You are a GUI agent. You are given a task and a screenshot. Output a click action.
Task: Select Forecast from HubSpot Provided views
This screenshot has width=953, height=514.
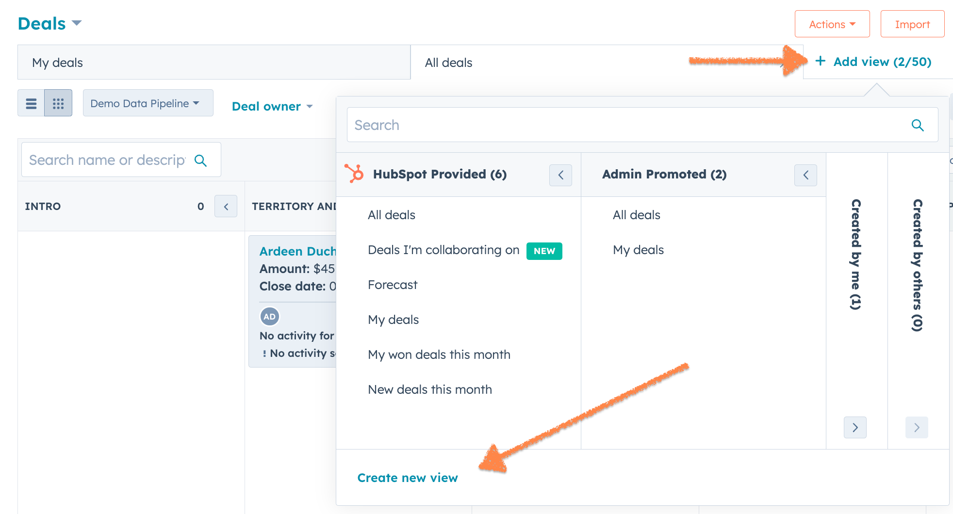click(x=393, y=285)
